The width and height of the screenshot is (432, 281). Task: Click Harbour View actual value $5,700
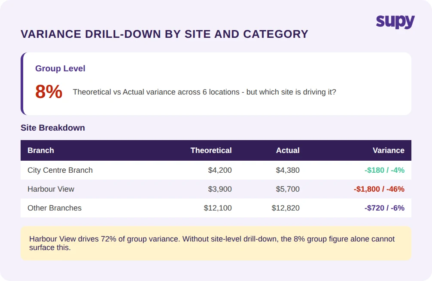(288, 189)
